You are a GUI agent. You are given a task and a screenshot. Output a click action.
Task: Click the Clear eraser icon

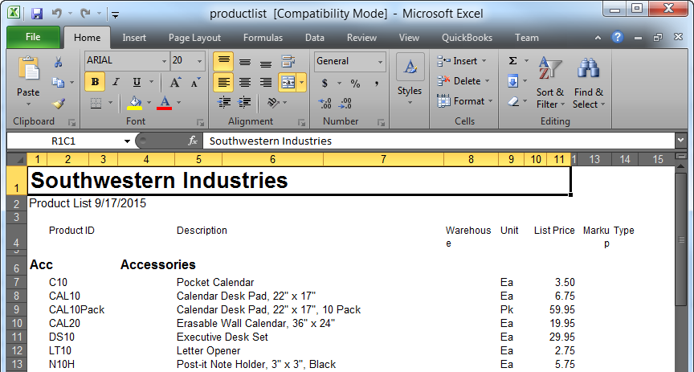point(512,101)
